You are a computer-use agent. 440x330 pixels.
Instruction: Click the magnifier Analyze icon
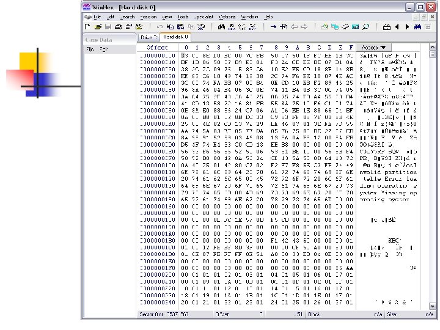point(366,27)
